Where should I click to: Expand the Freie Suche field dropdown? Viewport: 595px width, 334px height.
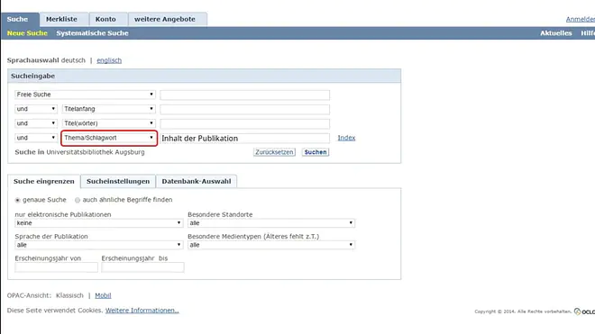(85, 95)
